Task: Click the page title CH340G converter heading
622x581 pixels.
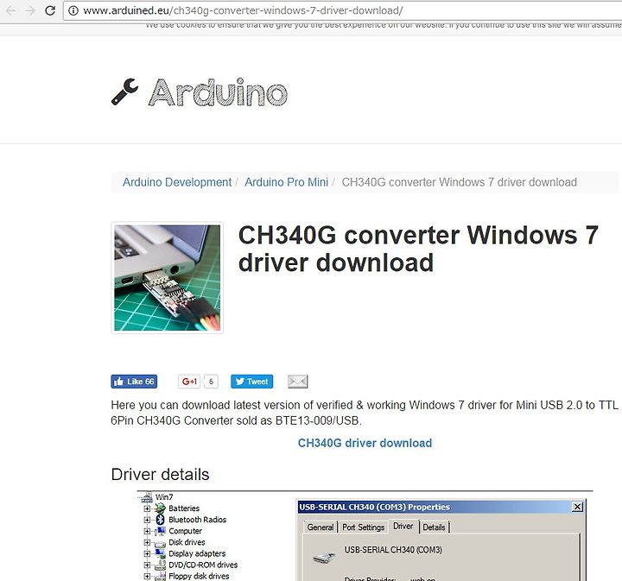Action: (418, 249)
